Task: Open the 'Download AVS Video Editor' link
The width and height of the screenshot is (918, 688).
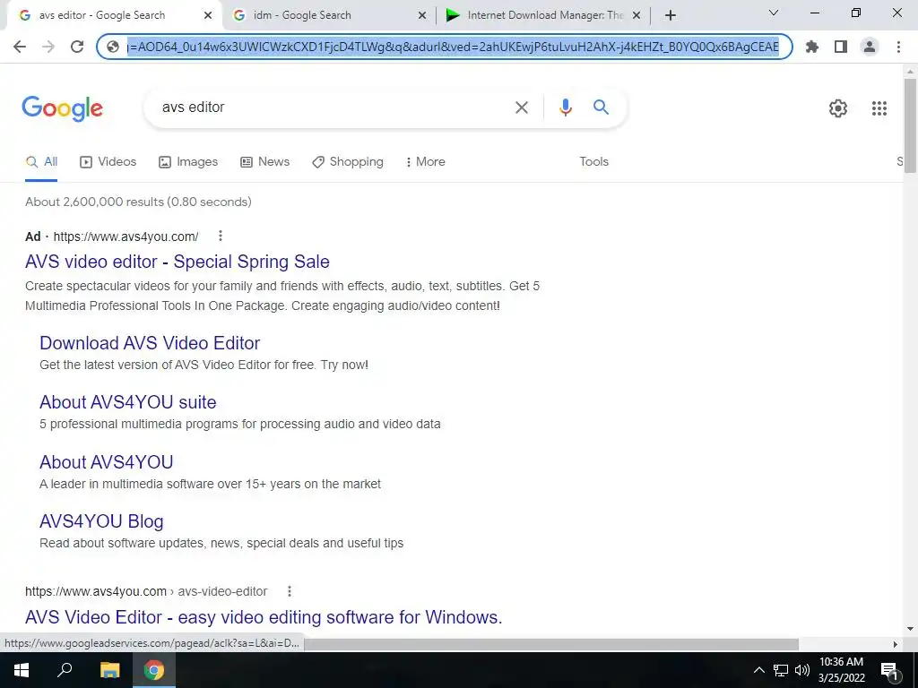Action: click(x=150, y=343)
